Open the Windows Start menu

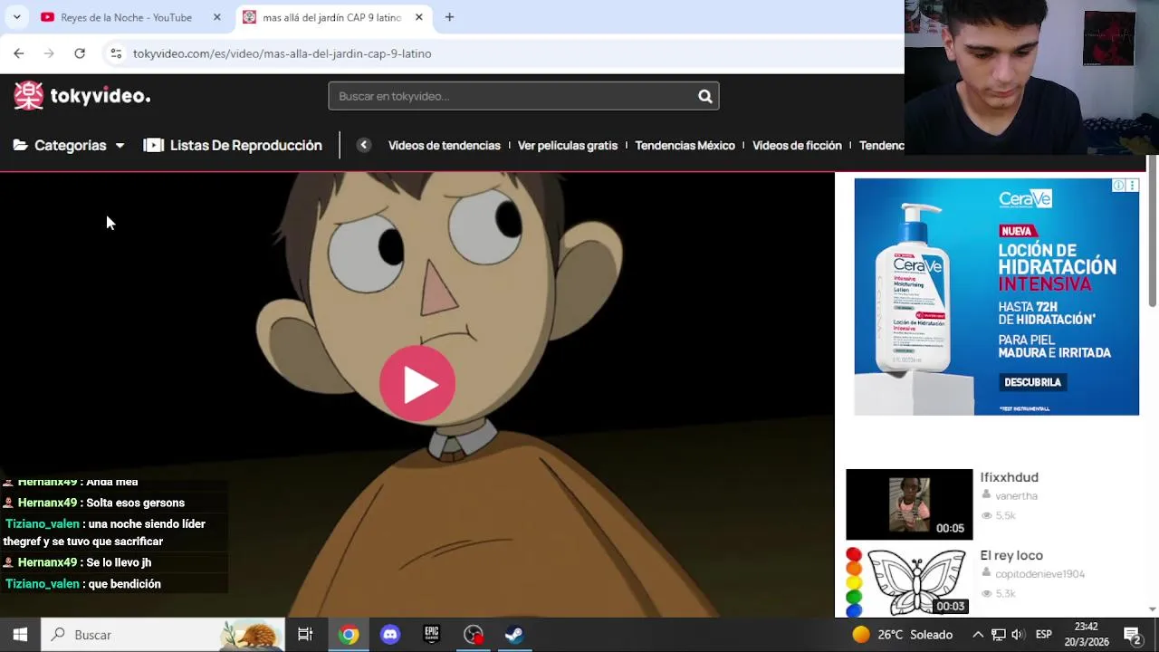point(20,635)
